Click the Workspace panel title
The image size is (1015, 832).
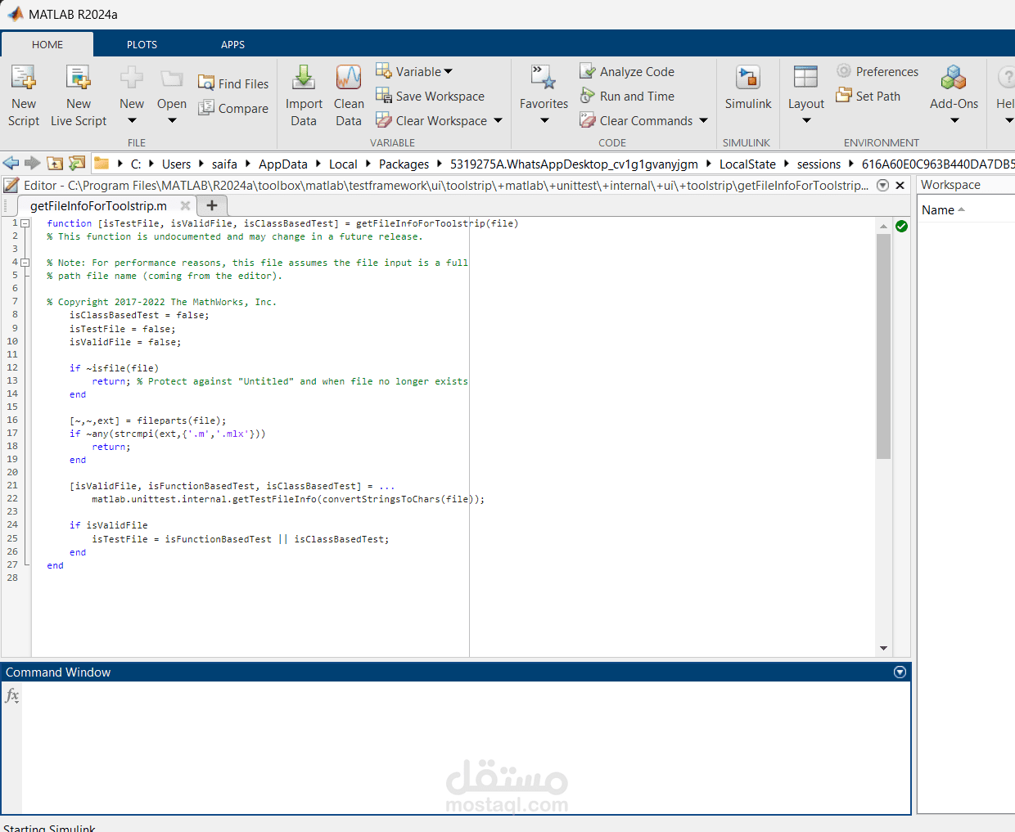point(950,185)
